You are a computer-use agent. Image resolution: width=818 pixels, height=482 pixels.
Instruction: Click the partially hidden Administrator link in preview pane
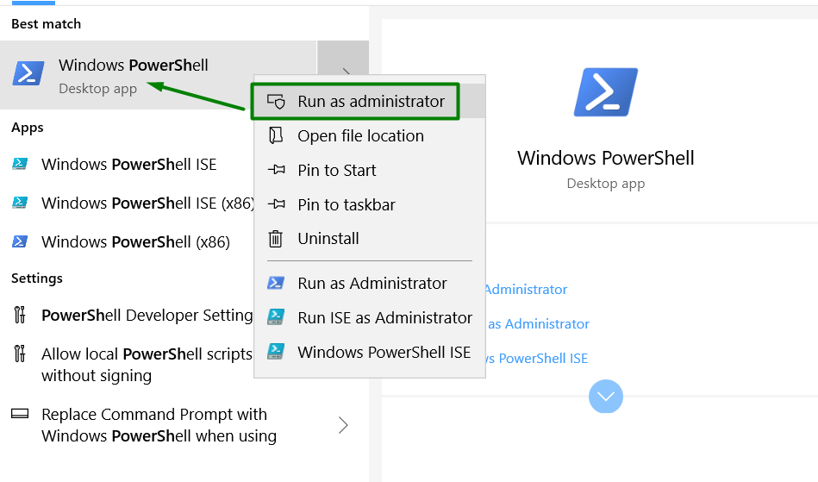[x=526, y=290]
